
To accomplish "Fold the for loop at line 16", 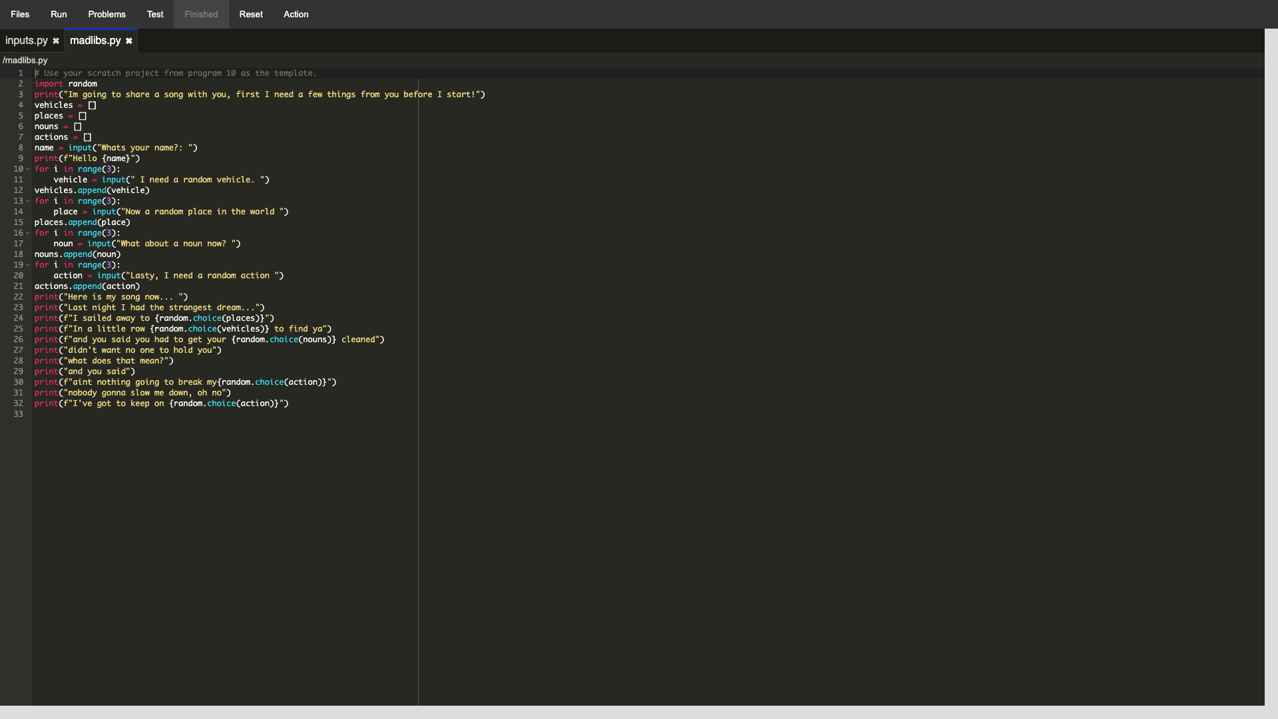I will [28, 233].
